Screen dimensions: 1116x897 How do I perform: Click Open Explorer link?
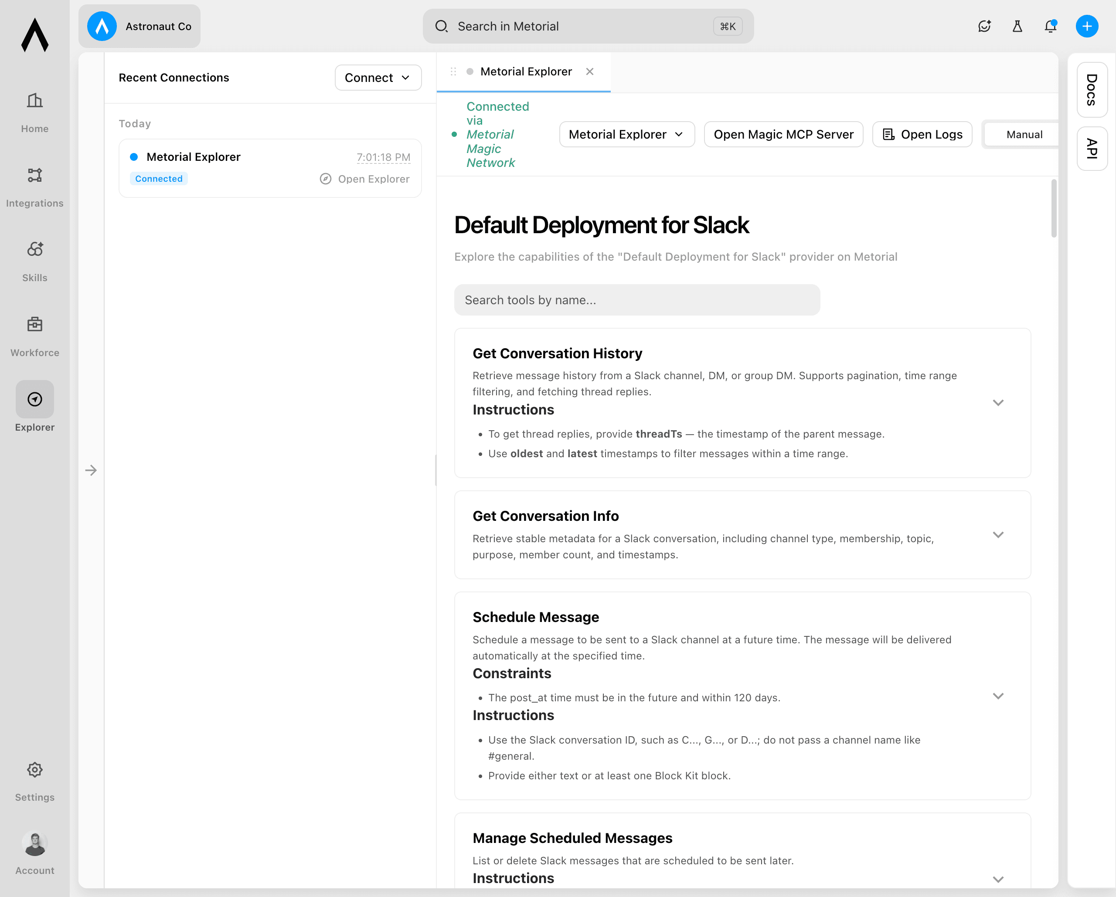[364, 179]
